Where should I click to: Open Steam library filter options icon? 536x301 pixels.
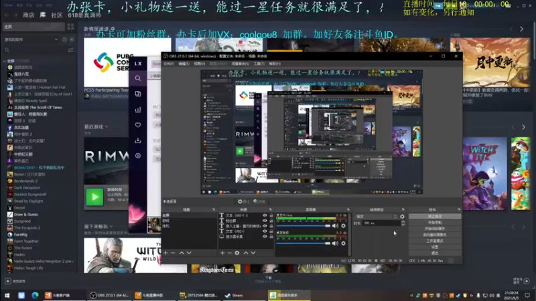coord(71,50)
